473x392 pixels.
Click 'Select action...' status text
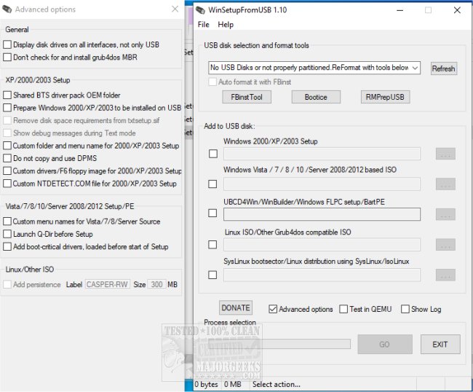click(x=277, y=385)
